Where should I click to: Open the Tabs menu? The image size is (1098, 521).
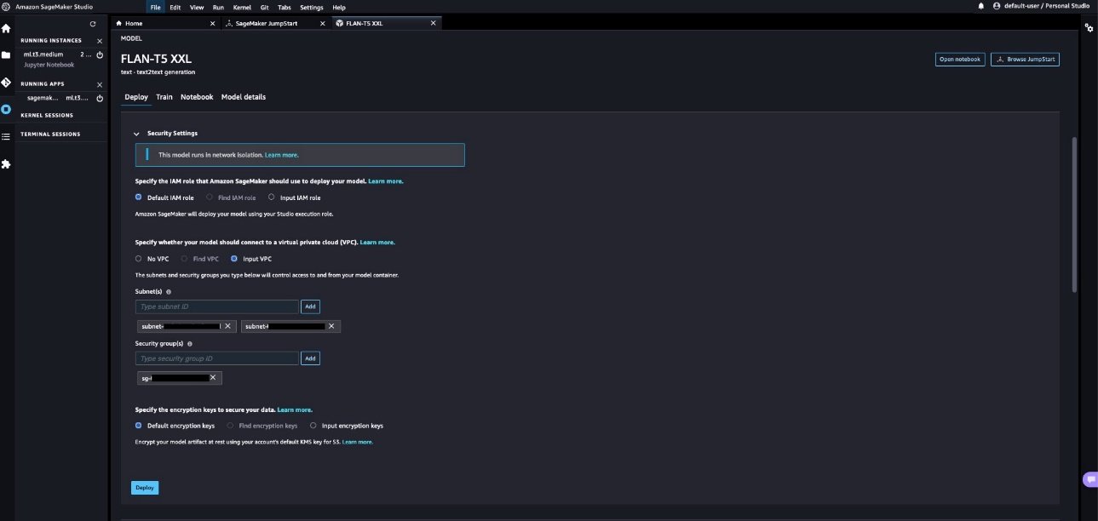coord(285,7)
